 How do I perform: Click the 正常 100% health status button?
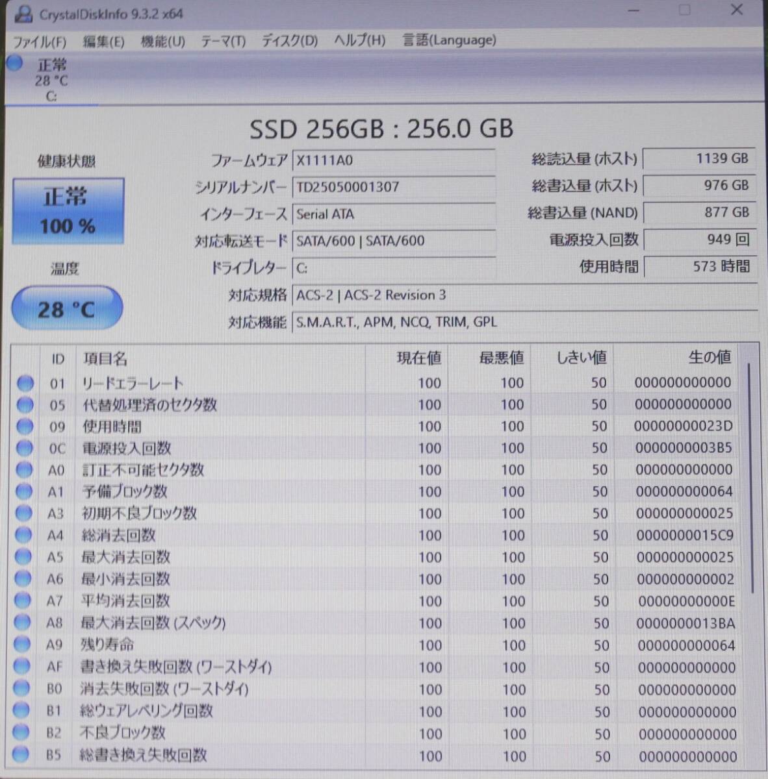pos(68,210)
